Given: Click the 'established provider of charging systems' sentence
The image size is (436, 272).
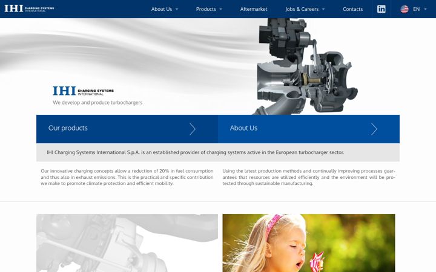Looking at the screenshot, I should (195, 152).
